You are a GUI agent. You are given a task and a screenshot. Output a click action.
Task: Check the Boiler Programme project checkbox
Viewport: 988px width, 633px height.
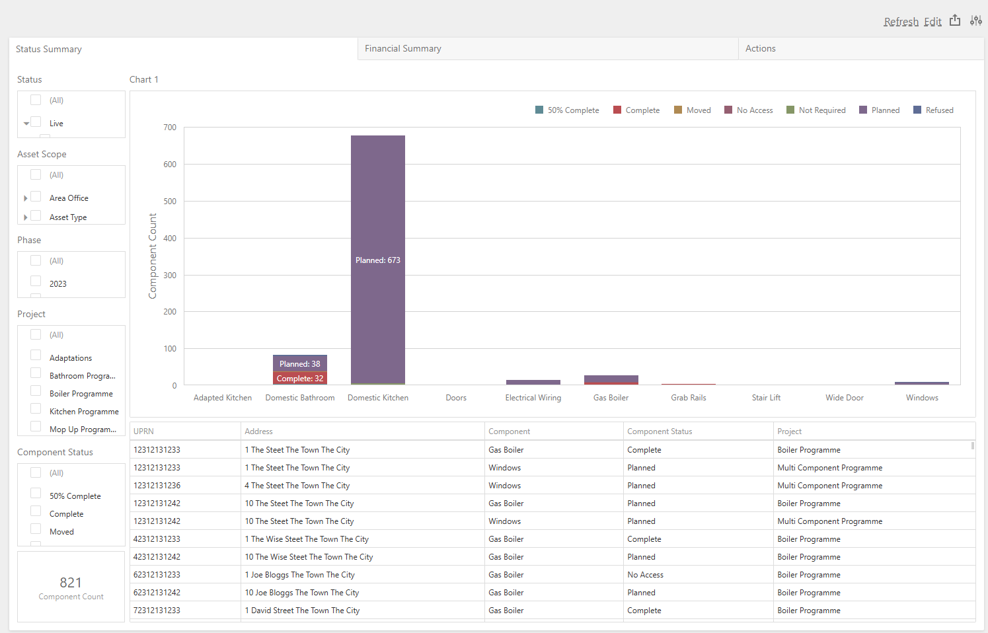point(36,391)
